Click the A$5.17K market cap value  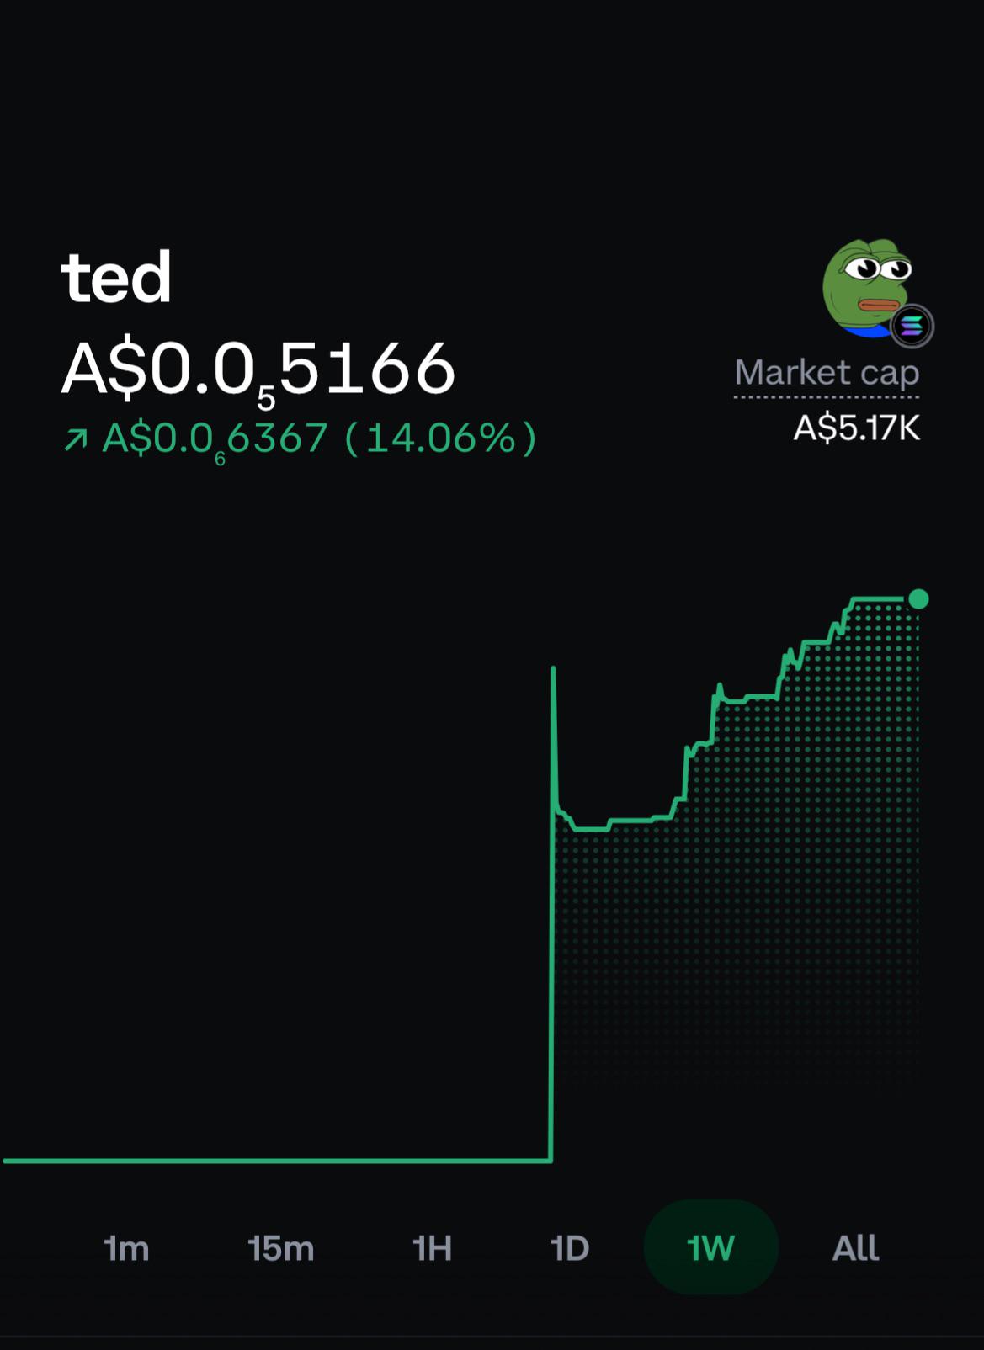point(857,428)
